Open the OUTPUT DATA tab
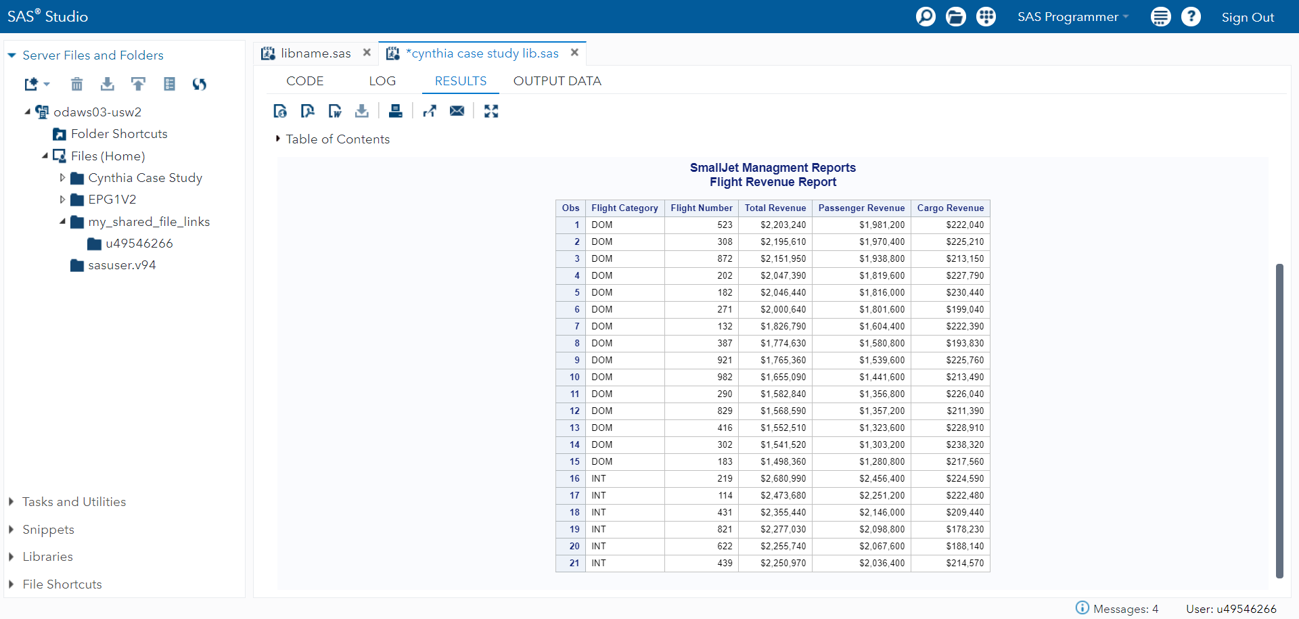The width and height of the screenshot is (1299, 619). coord(557,81)
